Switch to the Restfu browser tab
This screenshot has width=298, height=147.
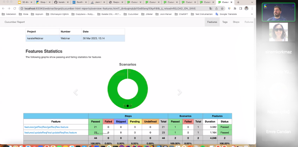(80, 2)
